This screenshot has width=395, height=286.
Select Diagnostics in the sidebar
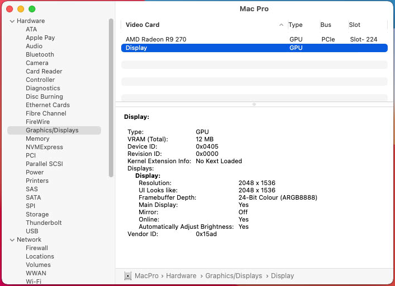tap(43, 88)
